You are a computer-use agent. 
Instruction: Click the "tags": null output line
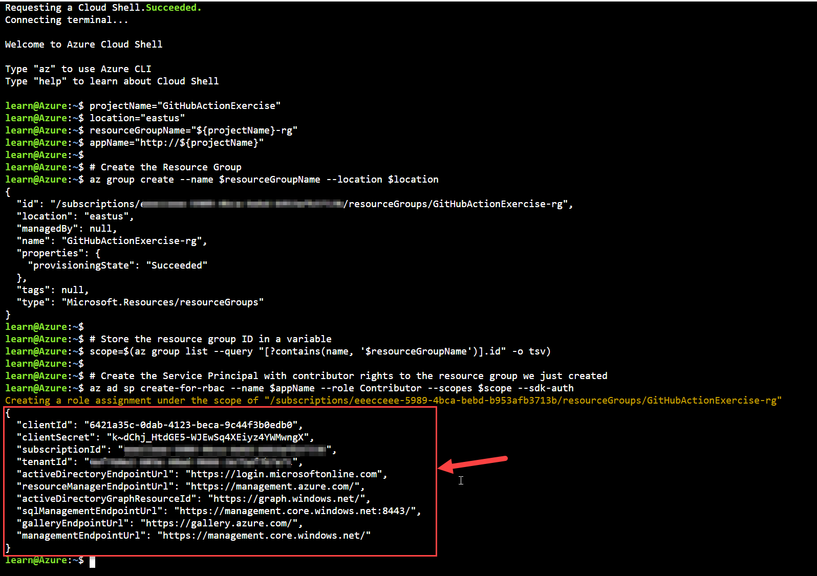(52, 290)
